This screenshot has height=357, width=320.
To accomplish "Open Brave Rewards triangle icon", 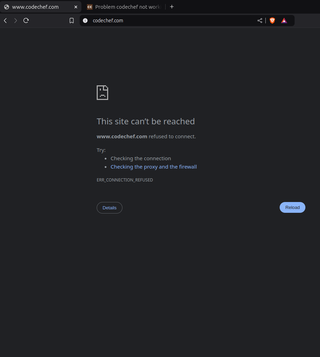I will (284, 21).
